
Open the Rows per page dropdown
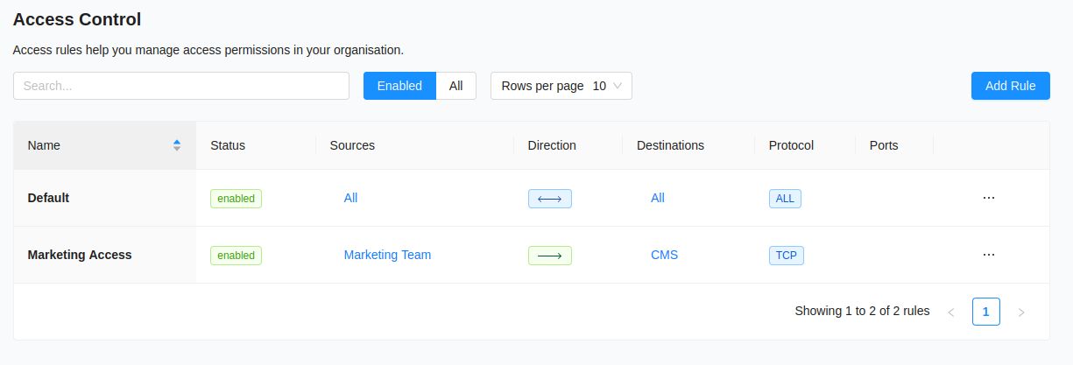tap(561, 86)
